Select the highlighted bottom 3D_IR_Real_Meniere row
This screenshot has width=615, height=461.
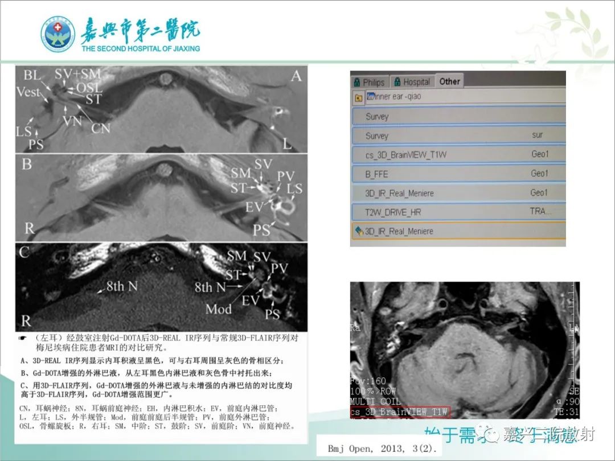[458, 231]
